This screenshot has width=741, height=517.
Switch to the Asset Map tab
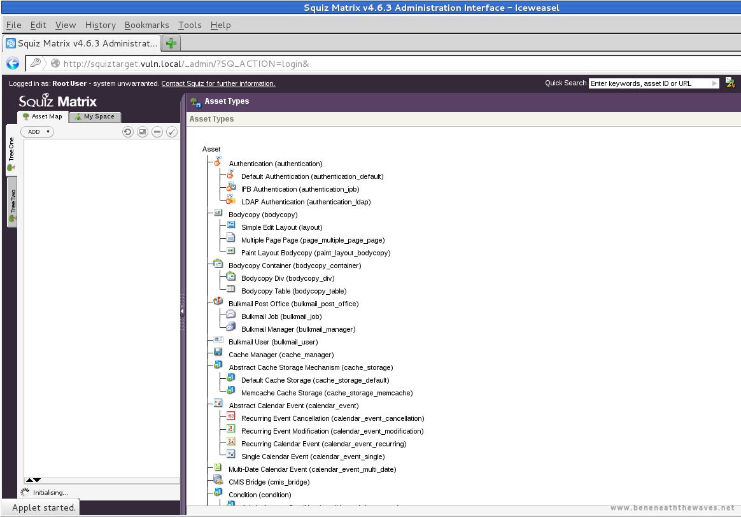tap(43, 117)
